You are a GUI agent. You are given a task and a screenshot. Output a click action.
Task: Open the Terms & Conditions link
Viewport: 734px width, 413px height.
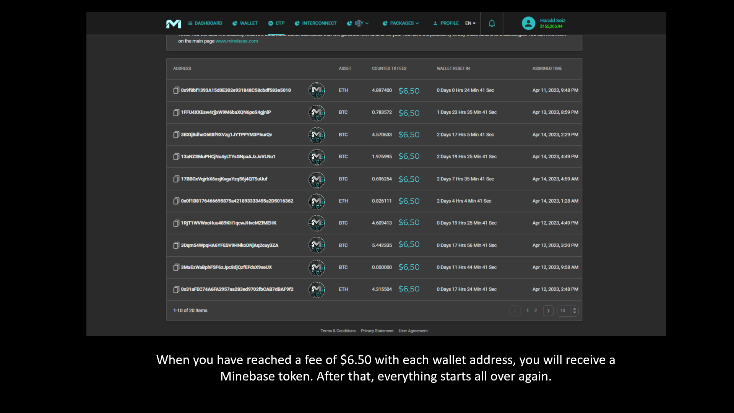pyautogui.click(x=338, y=331)
